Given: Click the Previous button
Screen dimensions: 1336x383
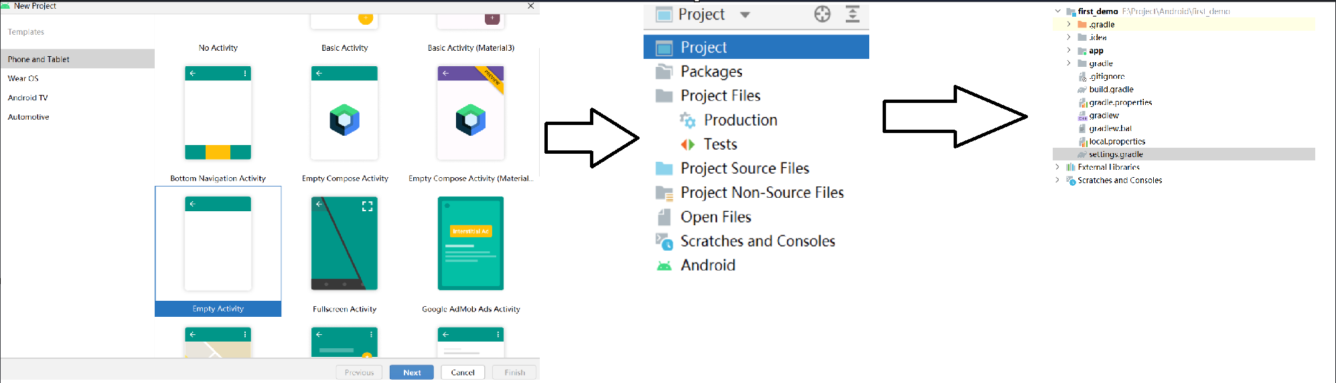Looking at the screenshot, I should (359, 372).
